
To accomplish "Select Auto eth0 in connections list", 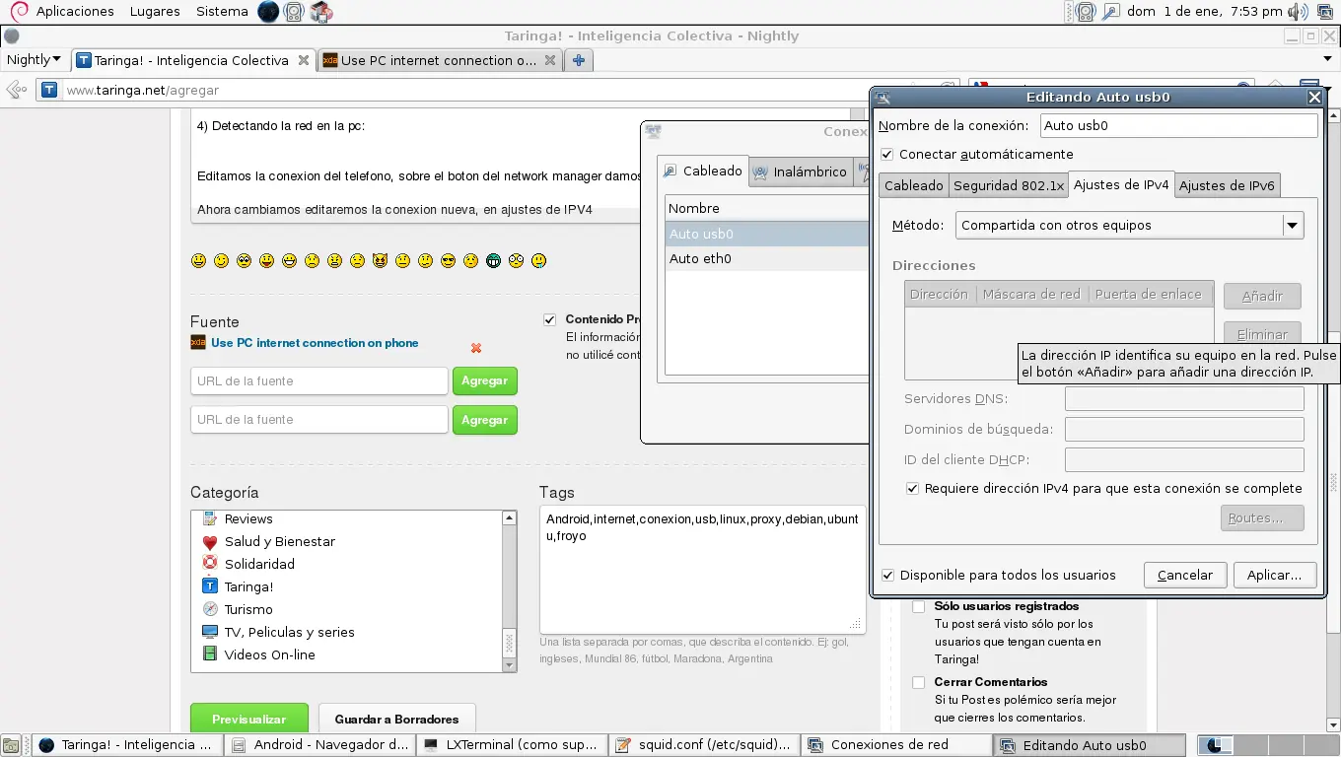I will point(767,258).
